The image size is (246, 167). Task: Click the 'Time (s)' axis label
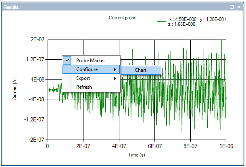click(136, 155)
